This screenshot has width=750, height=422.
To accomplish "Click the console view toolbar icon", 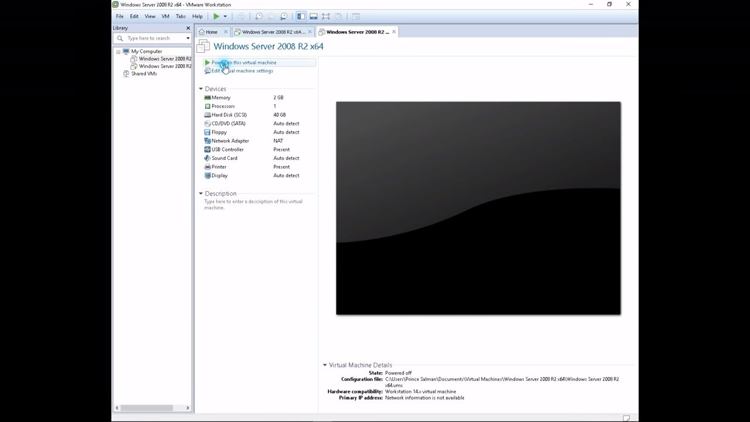I will pyautogui.click(x=356, y=16).
